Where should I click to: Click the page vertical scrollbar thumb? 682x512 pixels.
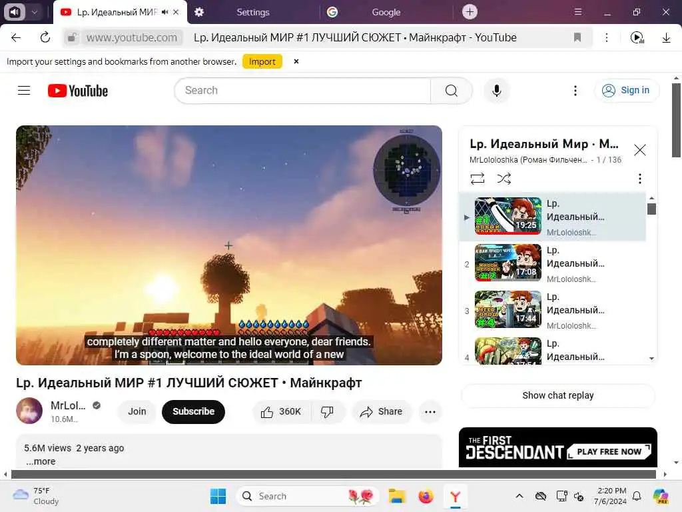tap(676, 120)
